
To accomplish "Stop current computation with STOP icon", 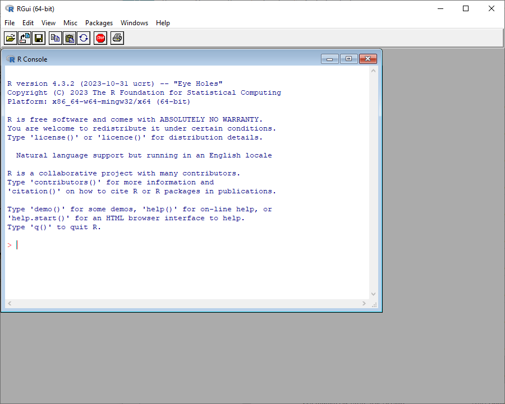I will point(100,38).
